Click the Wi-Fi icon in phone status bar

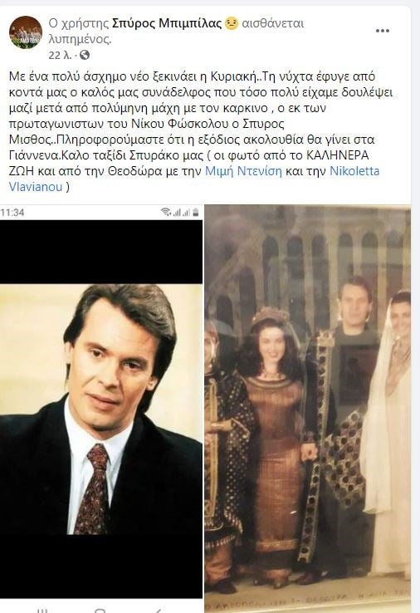coord(166,213)
